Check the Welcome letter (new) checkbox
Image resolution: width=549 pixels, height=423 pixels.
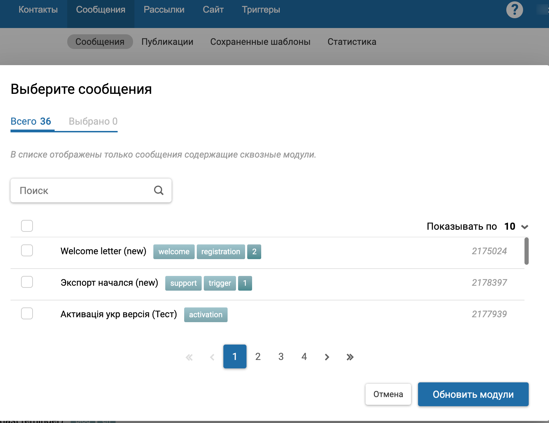point(27,250)
